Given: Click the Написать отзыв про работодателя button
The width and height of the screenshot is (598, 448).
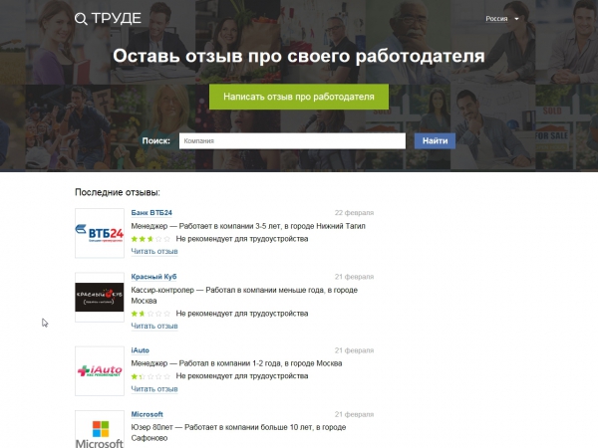Looking at the screenshot, I should pyautogui.click(x=299, y=97).
